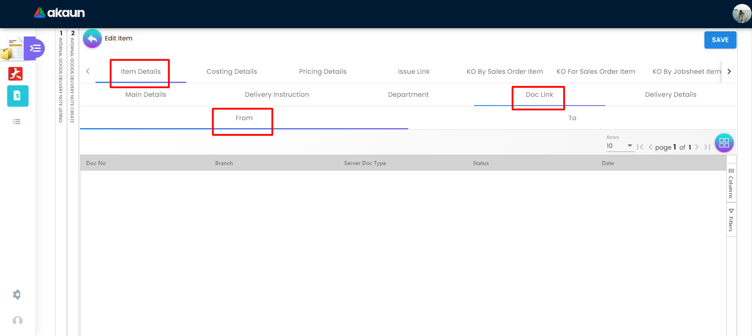Select the Main Details sub-tab

[x=146, y=94]
